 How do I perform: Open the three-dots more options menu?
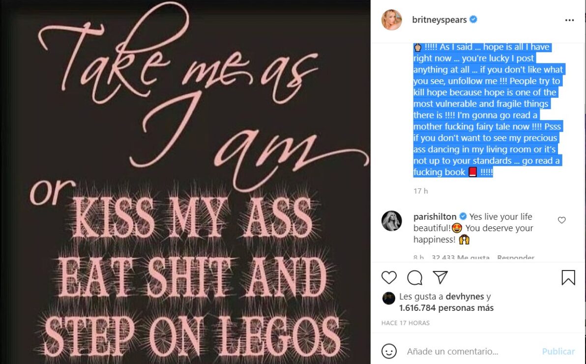pyautogui.click(x=569, y=20)
